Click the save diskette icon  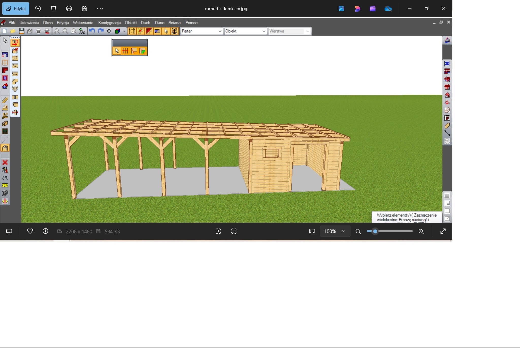[x=21, y=31]
